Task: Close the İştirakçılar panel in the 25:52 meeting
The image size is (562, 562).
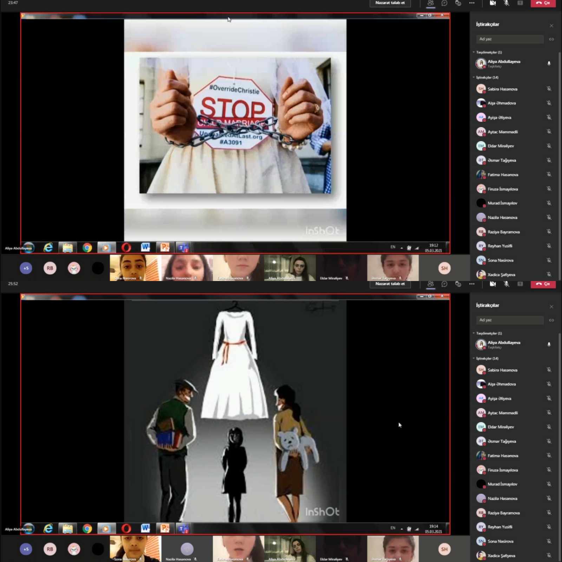Action: [x=551, y=307]
